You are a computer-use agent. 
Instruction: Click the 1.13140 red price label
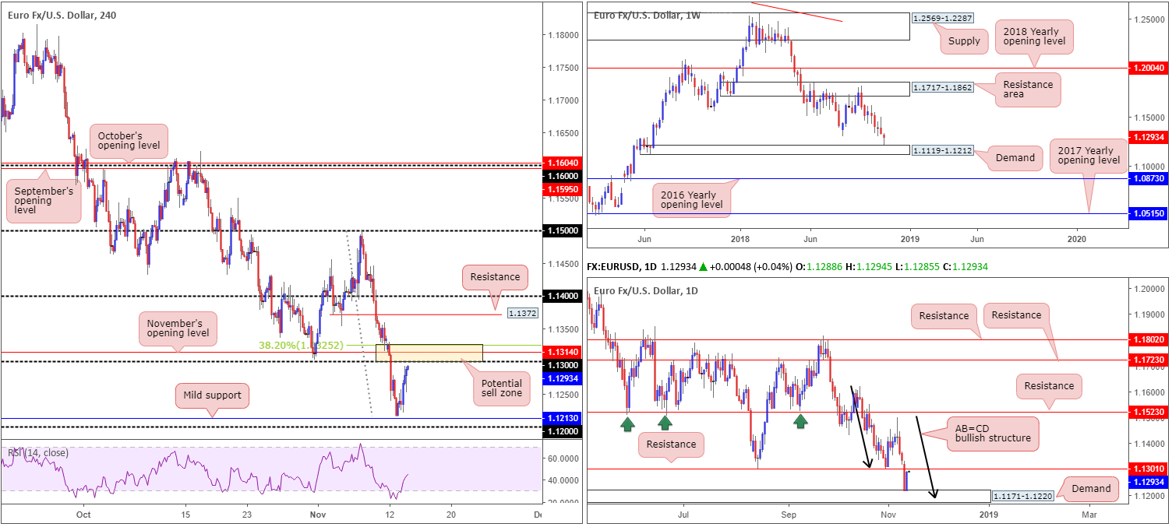(563, 352)
